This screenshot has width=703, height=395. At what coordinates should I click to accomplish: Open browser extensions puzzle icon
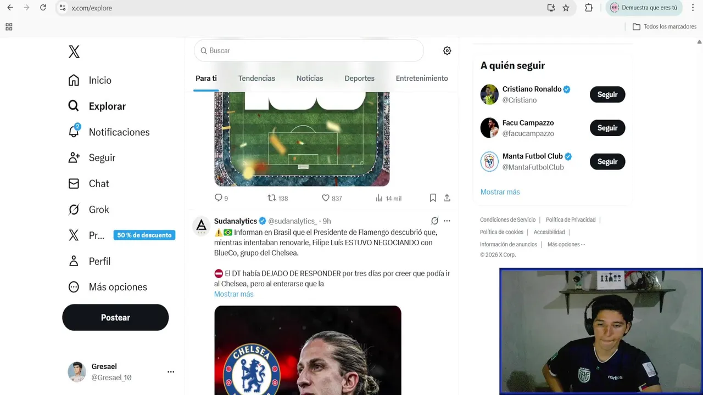(x=589, y=8)
